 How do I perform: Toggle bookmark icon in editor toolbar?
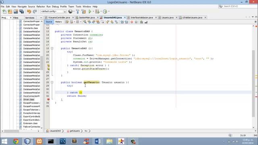(x=117, y=22)
